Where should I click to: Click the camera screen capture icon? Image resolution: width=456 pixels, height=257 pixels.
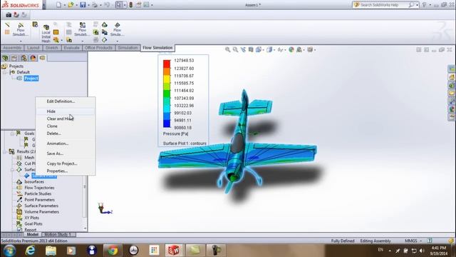pyautogui.click(x=9, y=14)
